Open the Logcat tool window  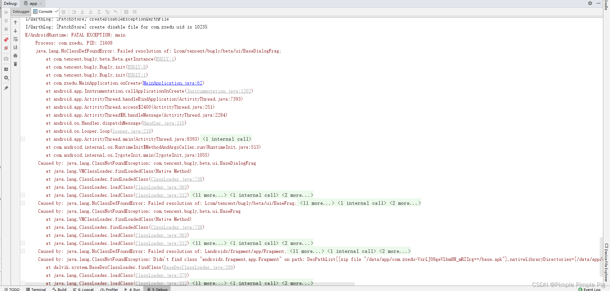[83, 289]
